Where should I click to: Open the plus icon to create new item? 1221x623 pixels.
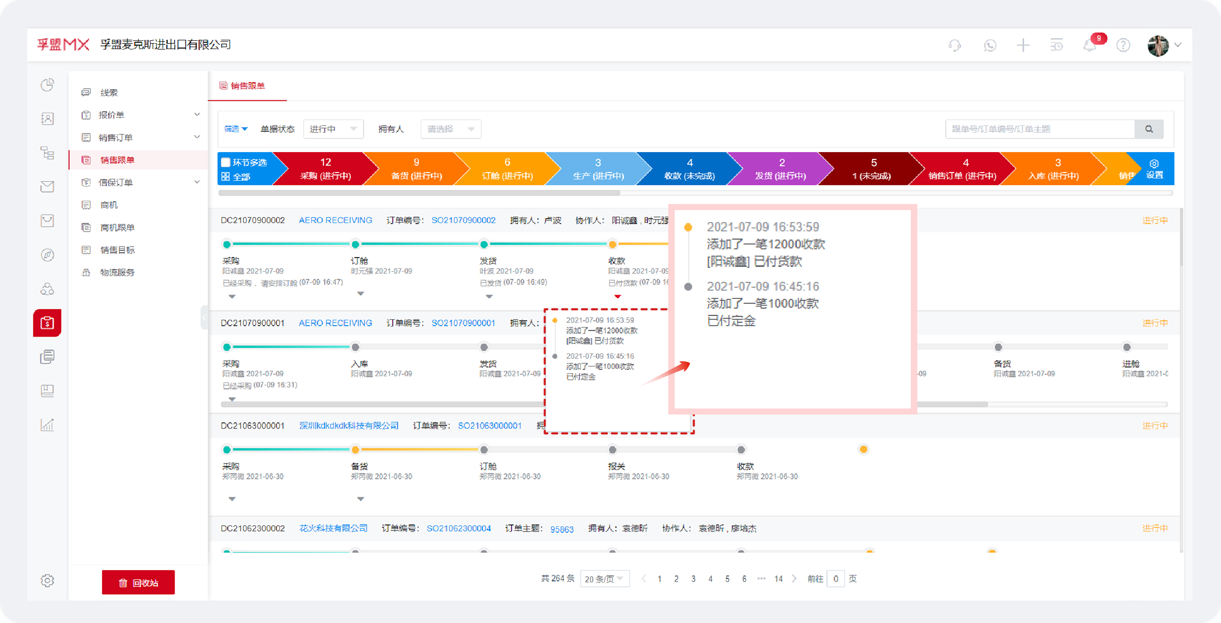click(x=1023, y=45)
